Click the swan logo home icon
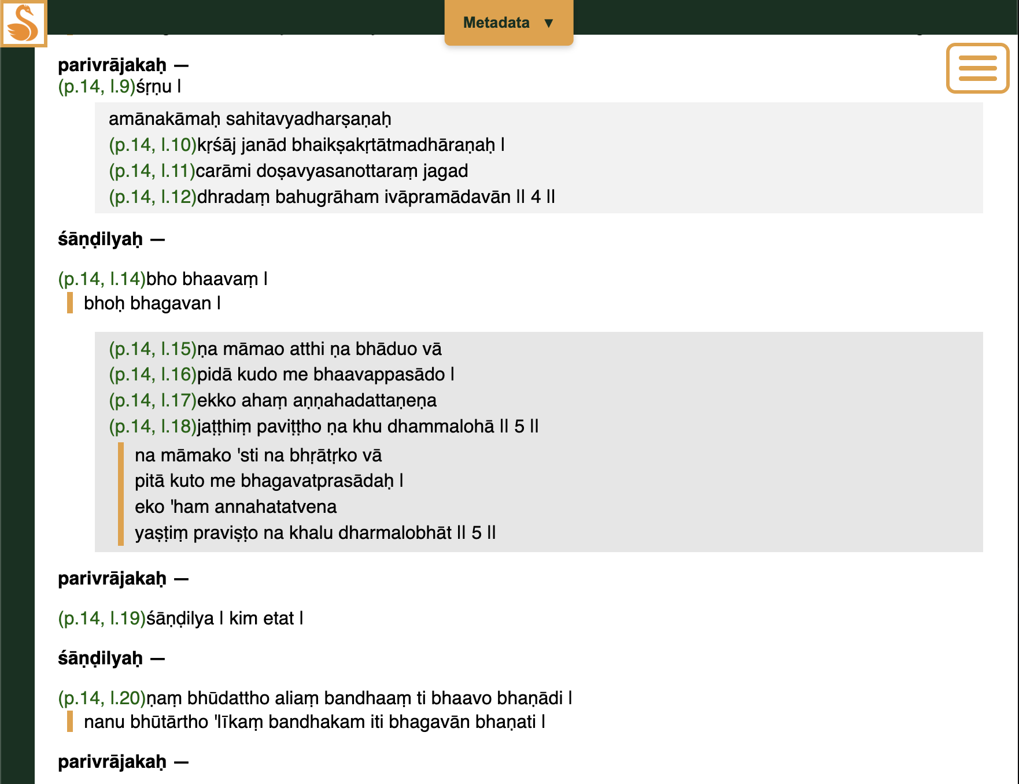 pos(23,23)
